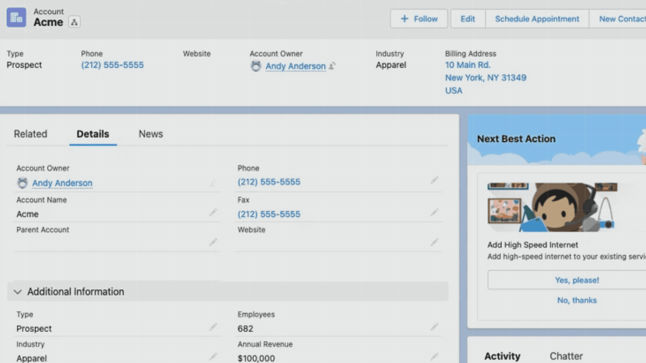The image size is (646, 363).
Task: Click change owner icon in Account Owner field
Action: (213, 184)
